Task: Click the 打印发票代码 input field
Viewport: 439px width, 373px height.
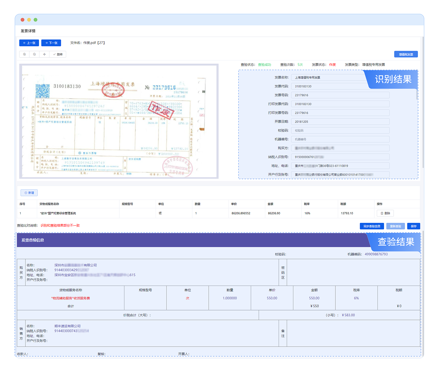Action: coord(340,104)
